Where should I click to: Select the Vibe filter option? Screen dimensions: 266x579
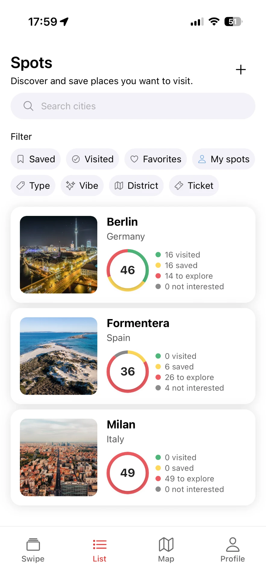pos(82,185)
